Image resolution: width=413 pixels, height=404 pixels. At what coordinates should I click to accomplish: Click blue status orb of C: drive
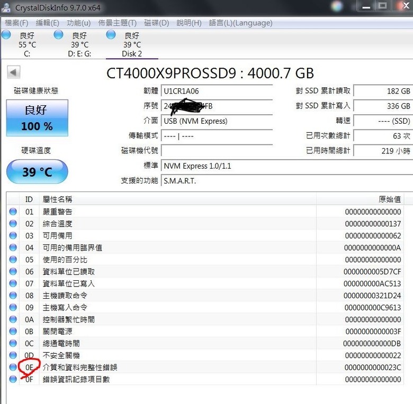6,35
